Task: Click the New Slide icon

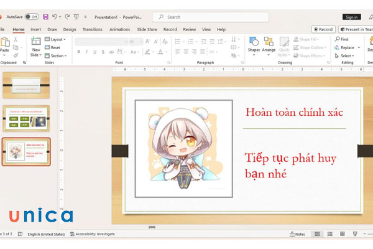Action: click(36, 41)
